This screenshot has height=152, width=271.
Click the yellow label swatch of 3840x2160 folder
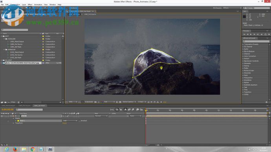pos(43,50)
